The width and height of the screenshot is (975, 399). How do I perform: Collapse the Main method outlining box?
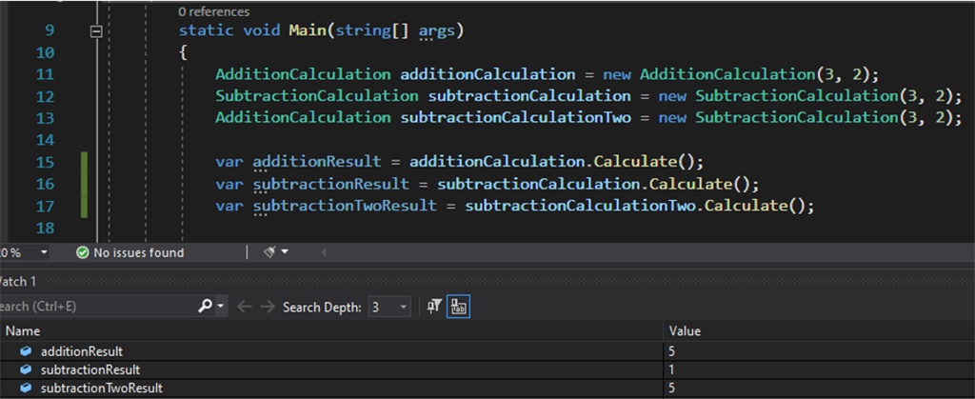[x=95, y=30]
